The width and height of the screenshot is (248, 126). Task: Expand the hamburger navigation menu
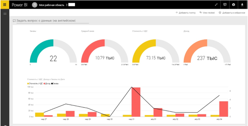[5, 14]
